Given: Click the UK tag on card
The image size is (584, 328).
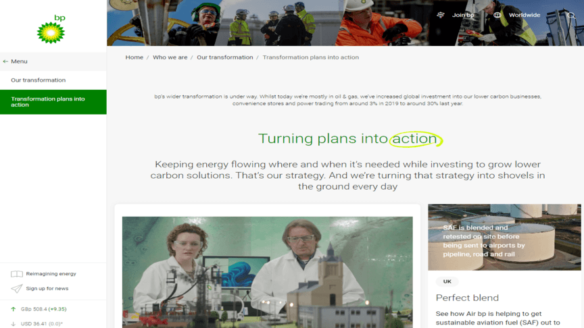Looking at the screenshot, I should (447, 281).
